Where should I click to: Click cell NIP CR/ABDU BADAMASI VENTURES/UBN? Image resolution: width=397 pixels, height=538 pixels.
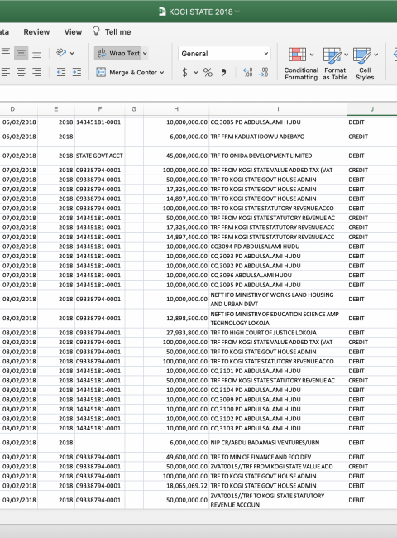pyautogui.click(x=278, y=443)
